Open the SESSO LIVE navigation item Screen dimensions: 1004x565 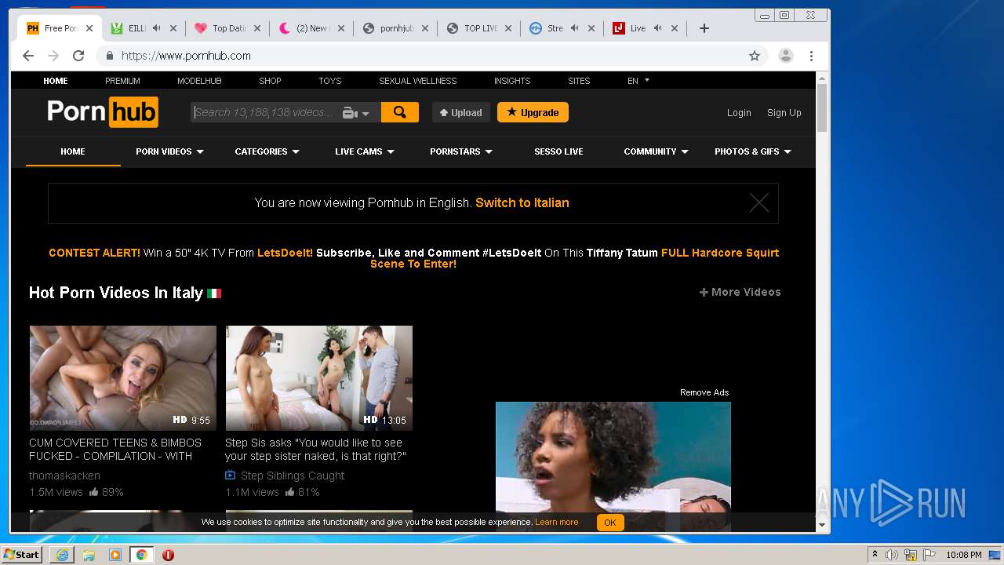click(558, 151)
